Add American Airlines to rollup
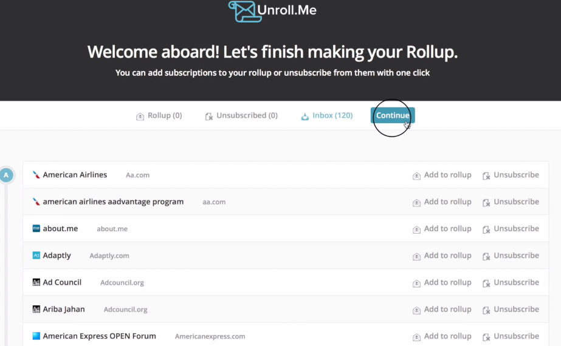The image size is (561, 346). [x=442, y=175]
